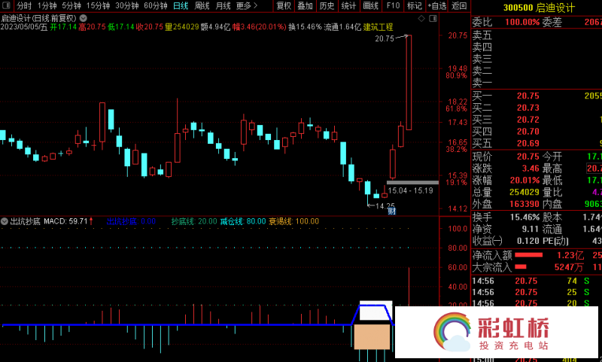Viewport: 602px width, 362px height.
Task: Click the 现价 20.75 value
Action: pos(528,157)
